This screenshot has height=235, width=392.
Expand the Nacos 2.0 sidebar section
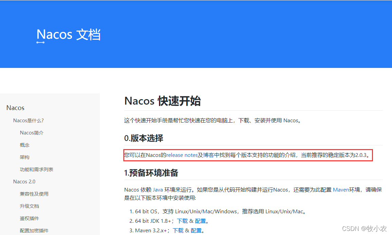click(24, 181)
